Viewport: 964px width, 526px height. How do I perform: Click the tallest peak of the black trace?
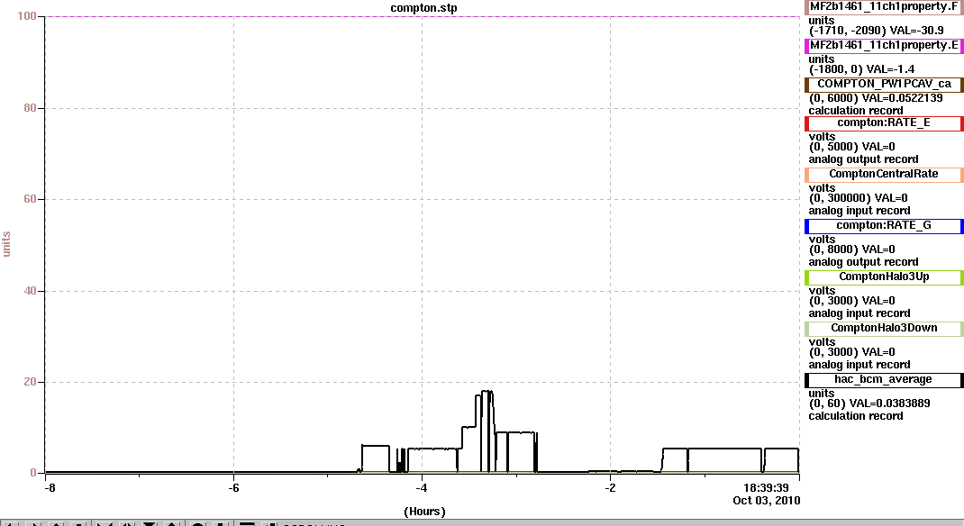tap(487, 392)
